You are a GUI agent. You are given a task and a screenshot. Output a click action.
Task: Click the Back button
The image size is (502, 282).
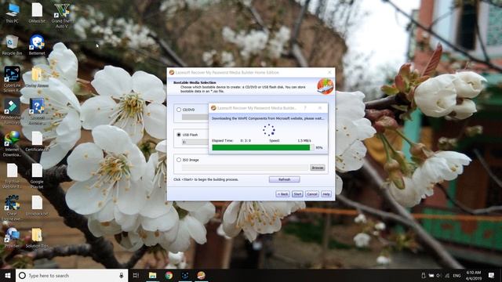282,194
